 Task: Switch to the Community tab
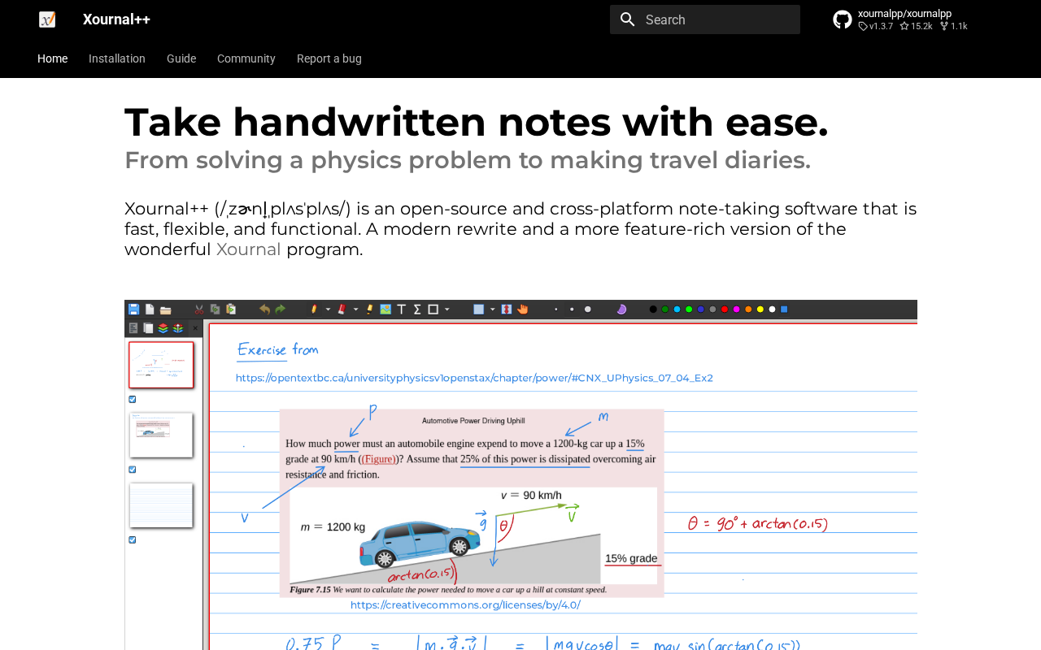(246, 58)
